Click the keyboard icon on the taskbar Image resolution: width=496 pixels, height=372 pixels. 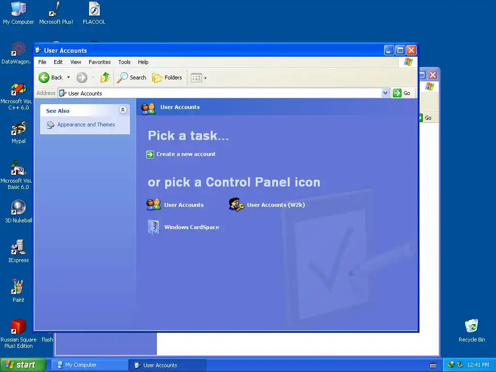point(433,365)
